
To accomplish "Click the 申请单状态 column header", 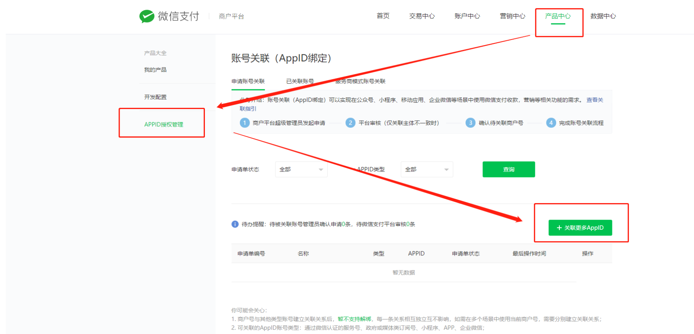I will point(466,254).
